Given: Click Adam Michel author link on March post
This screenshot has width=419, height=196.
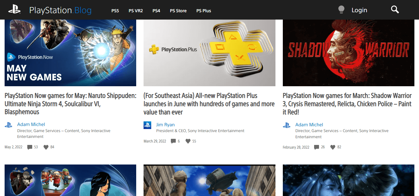Looking at the screenshot, I should [309, 125].
